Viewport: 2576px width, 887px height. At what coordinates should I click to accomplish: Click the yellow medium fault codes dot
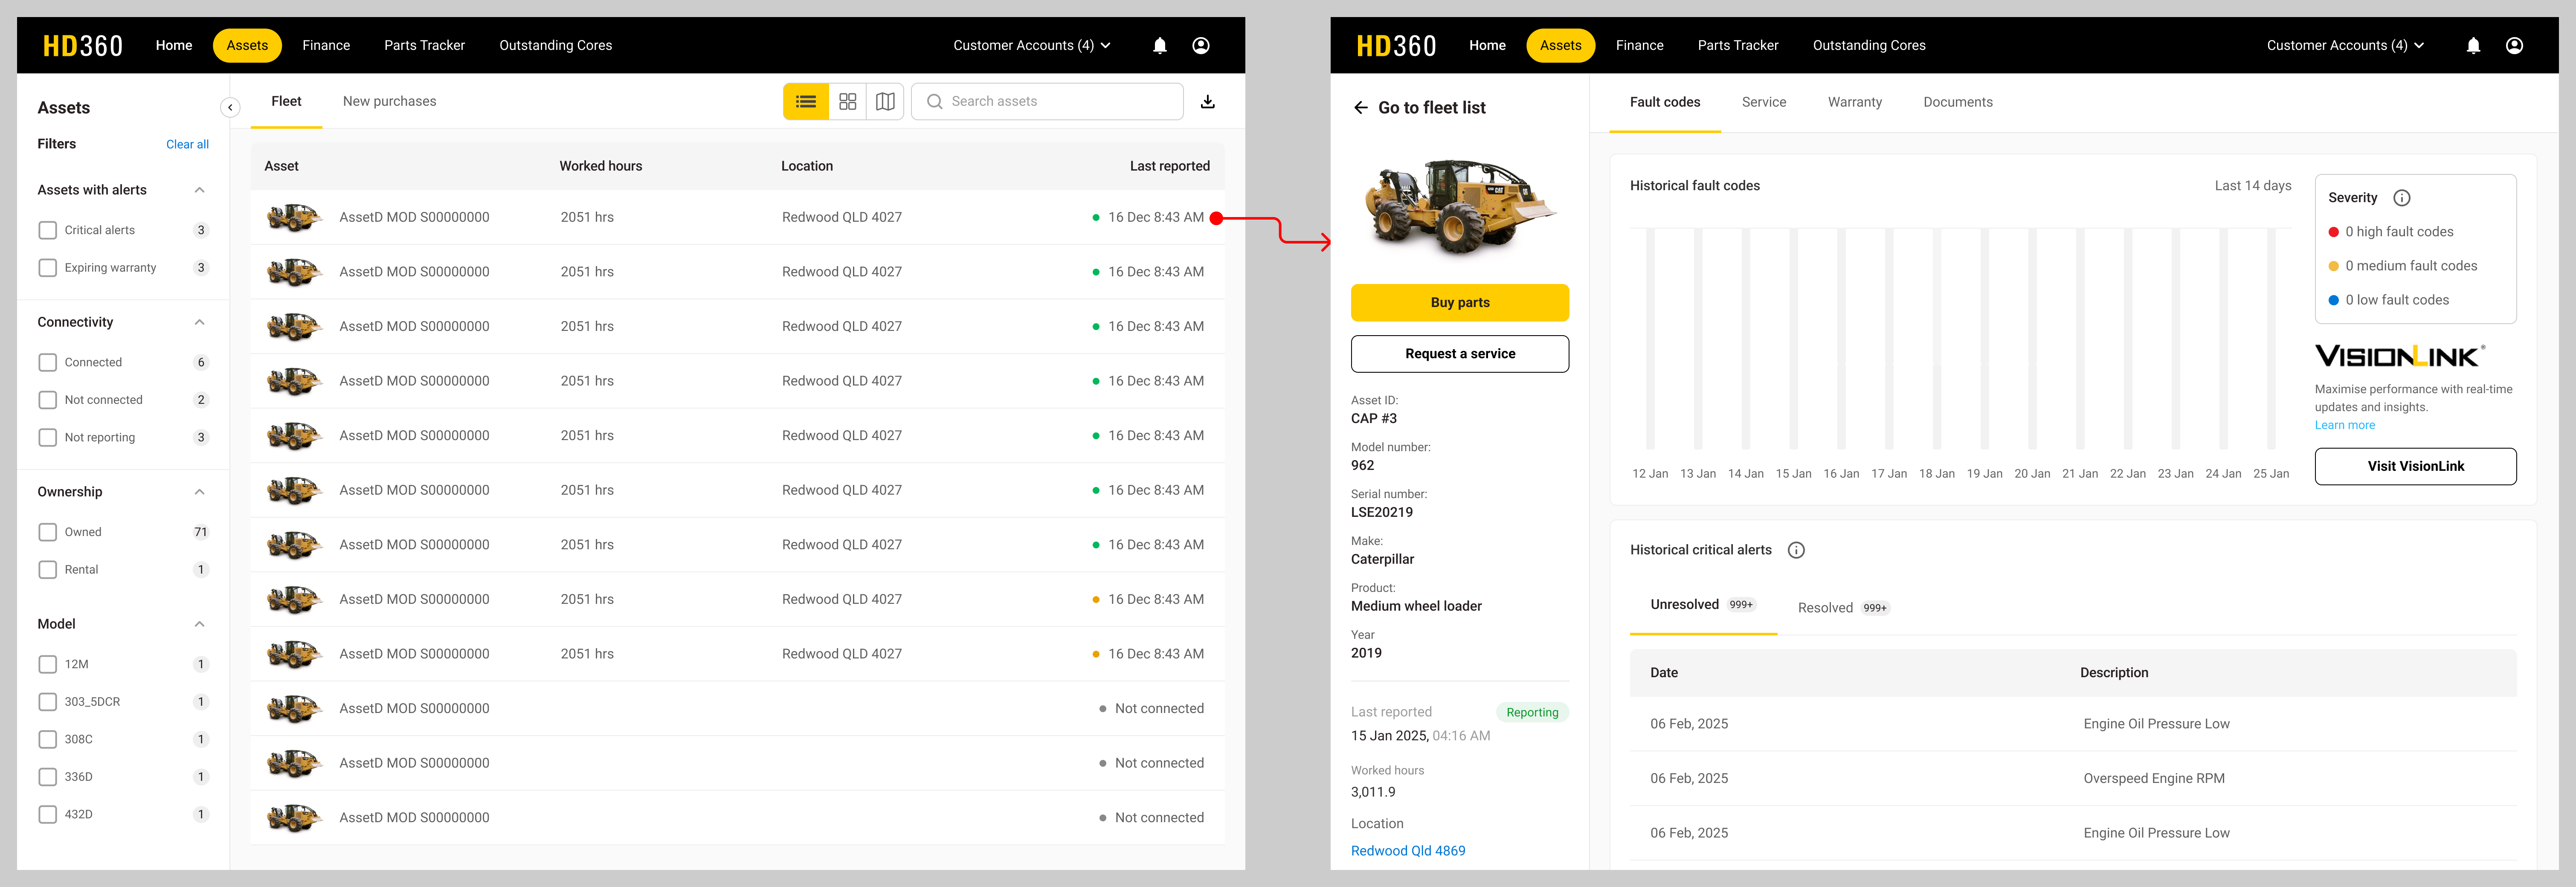pyautogui.click(x=2334, y=266)
